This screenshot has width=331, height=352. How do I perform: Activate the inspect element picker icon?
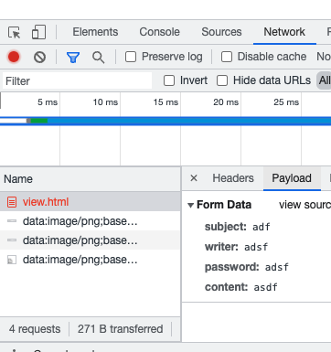coord(14,32)
